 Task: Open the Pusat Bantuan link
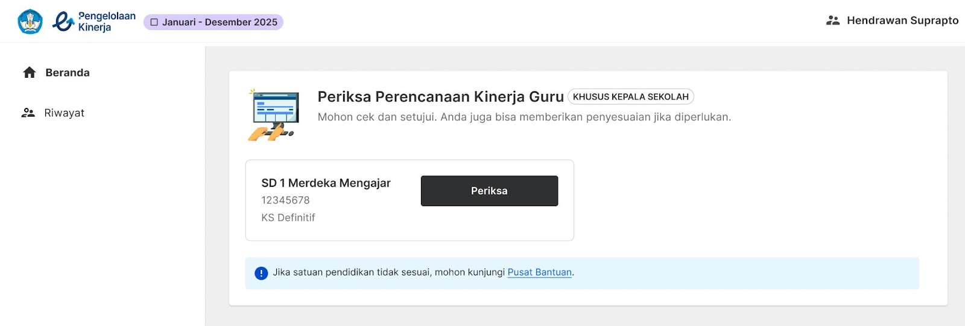tap(540, 272)
